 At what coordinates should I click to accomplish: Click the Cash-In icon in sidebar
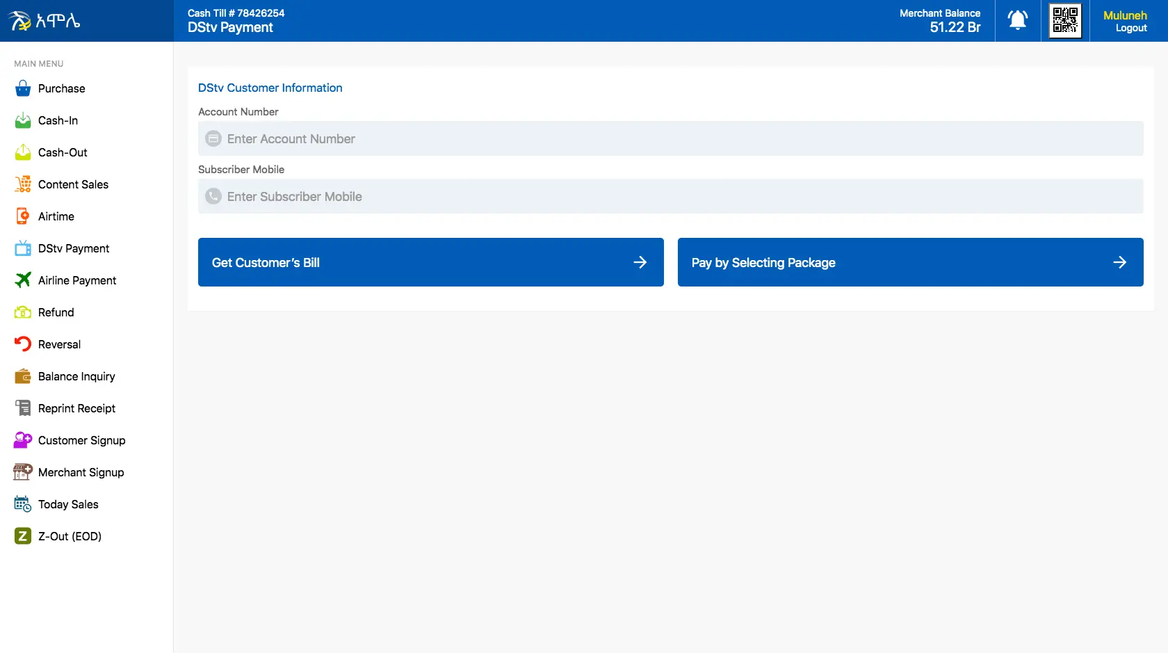tap(23, 120)
